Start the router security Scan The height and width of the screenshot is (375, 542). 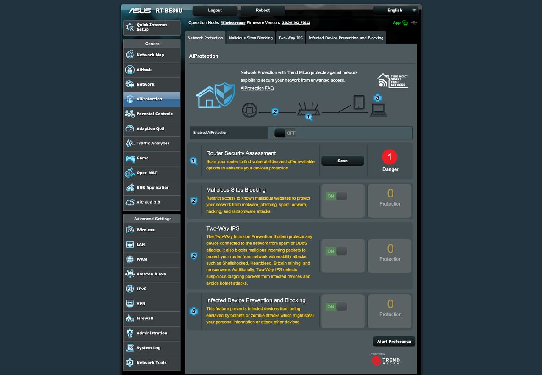pos(343,161)
